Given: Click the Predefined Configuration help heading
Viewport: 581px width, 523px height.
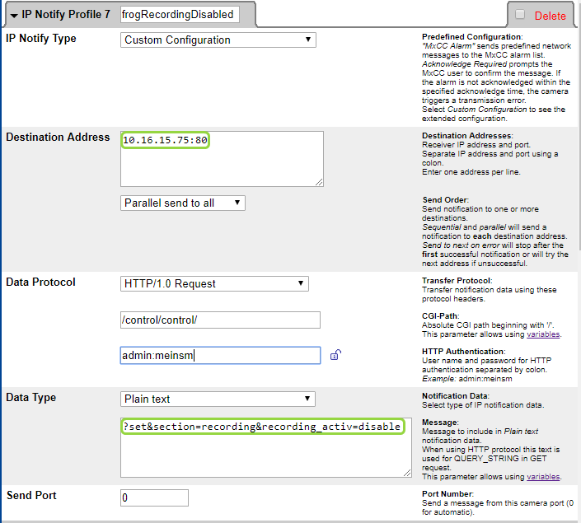Looking at the screenshot, I should tap(472, 37).
